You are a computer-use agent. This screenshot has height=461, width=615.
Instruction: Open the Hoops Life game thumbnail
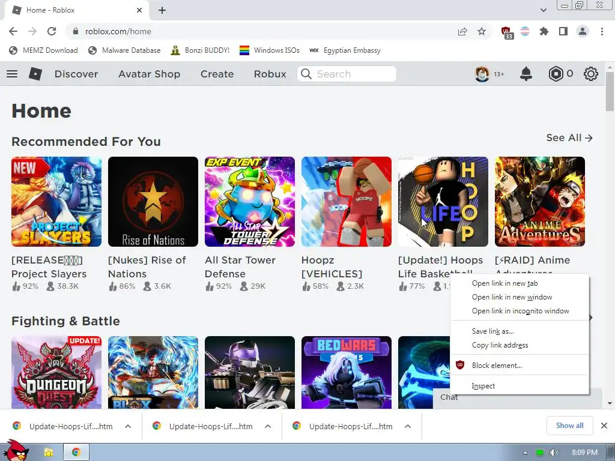coord(443,202)
